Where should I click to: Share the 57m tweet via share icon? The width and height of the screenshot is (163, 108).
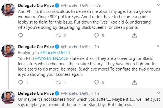[134, 36]
